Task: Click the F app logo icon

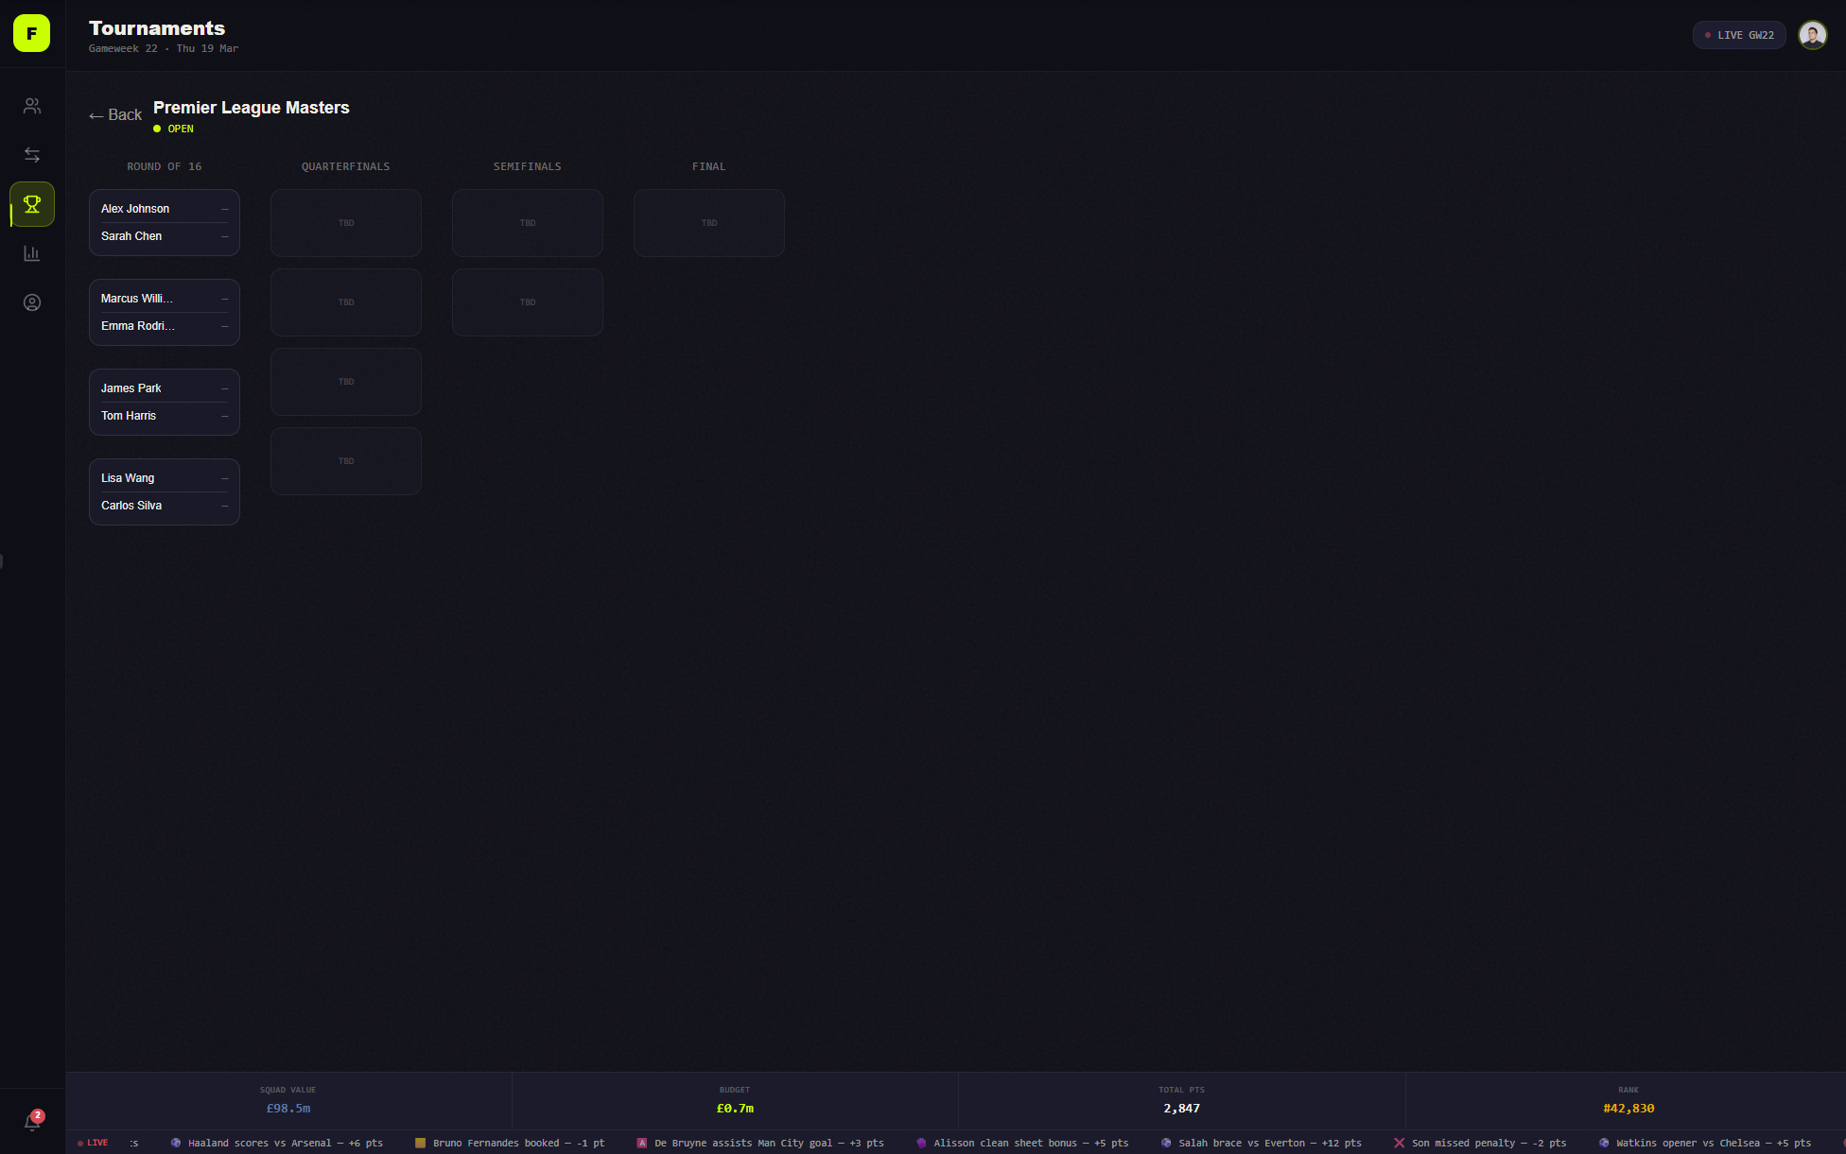Action: 31,34
